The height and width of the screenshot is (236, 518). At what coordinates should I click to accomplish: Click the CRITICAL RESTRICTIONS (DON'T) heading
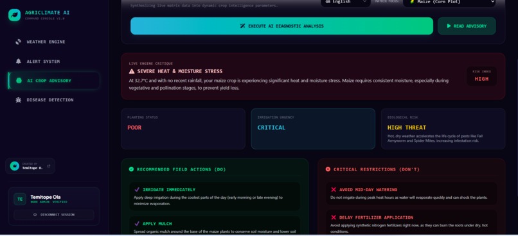tap(376, 169)
